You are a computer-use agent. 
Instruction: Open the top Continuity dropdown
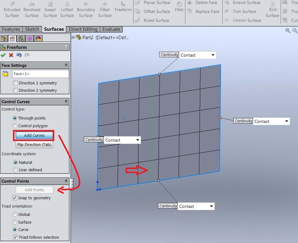tap(213, 55)
